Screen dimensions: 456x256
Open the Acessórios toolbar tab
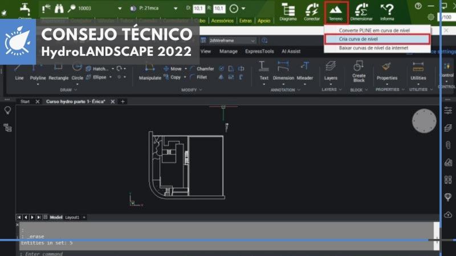point(222,21)
